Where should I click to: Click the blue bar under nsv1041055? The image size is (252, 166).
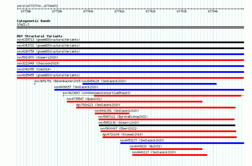[130, 72]
